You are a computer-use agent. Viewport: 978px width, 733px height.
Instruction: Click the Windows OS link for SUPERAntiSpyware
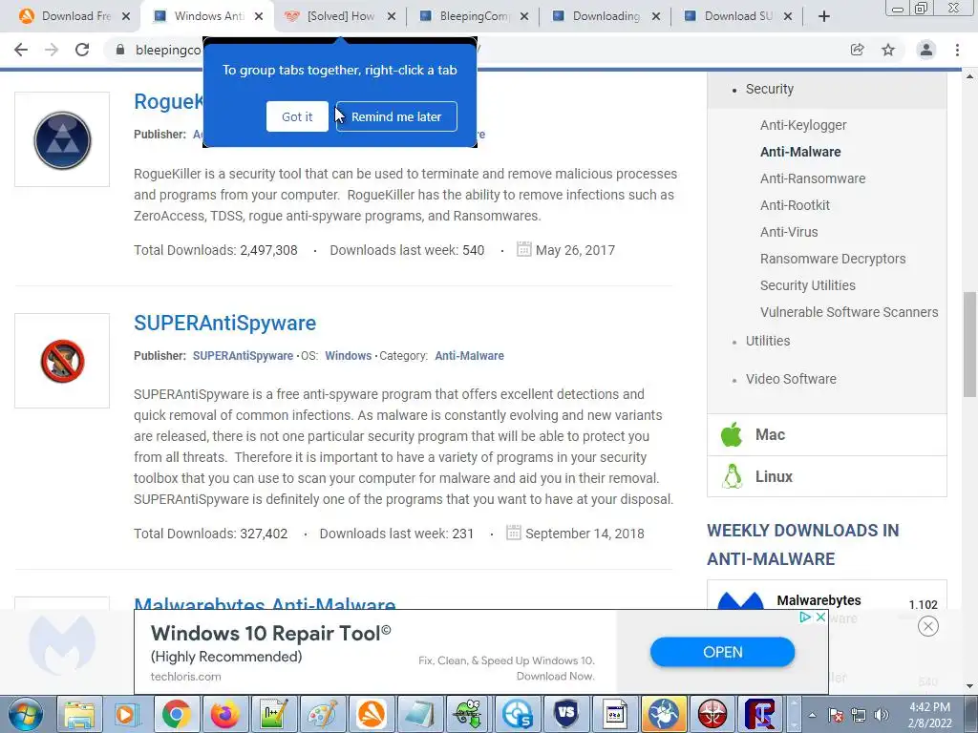(348, 356)
